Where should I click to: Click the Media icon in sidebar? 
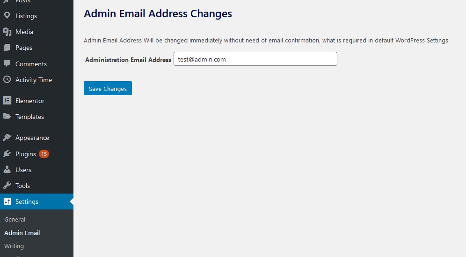point(7,32)
